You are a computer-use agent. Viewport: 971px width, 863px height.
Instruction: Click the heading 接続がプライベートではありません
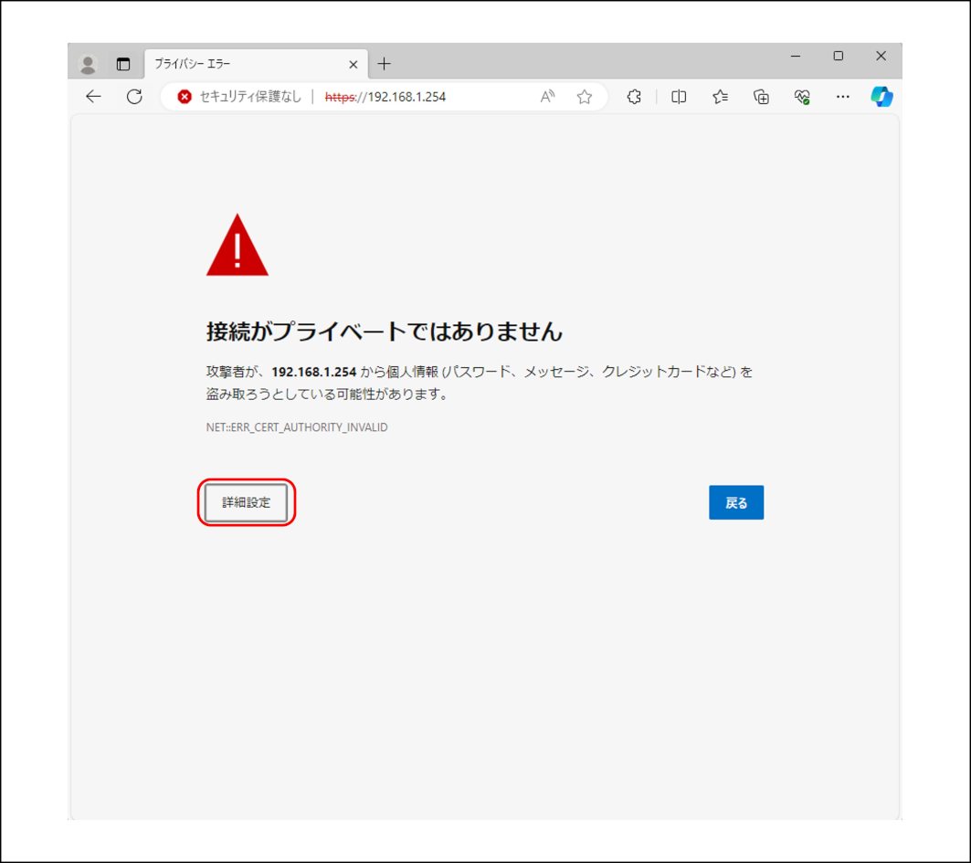[x=384, y=332]
